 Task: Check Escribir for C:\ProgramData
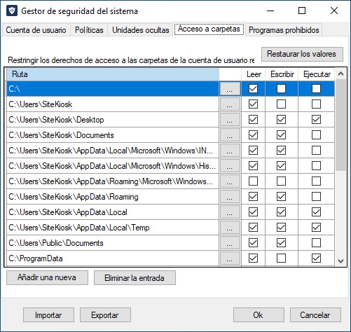(x=281, y=258)
